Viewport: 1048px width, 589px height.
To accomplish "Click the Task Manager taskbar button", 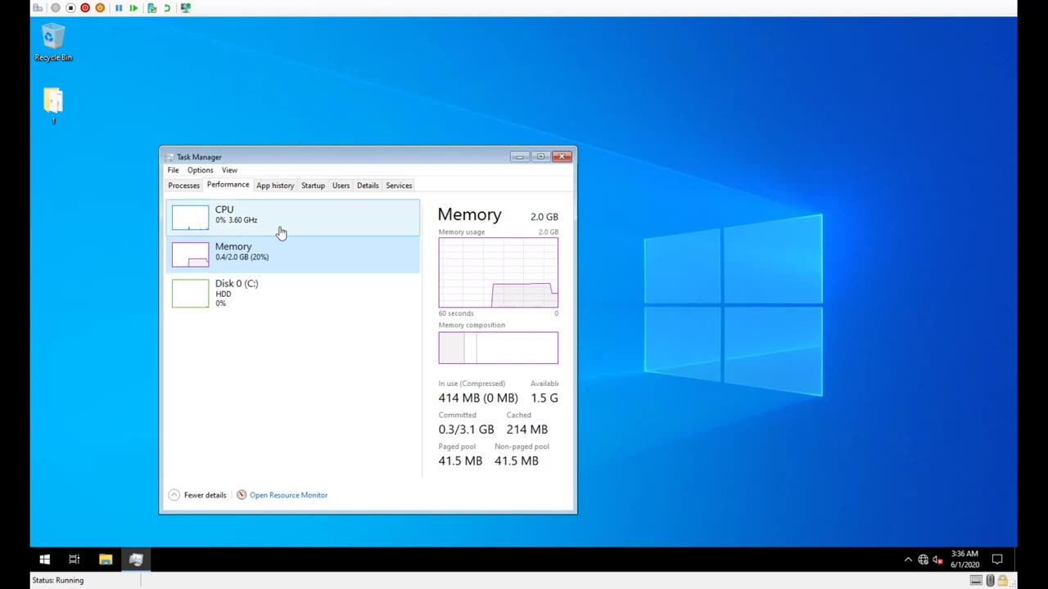I will pyautogui.click(x=136, y=560).
